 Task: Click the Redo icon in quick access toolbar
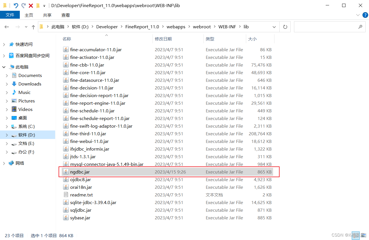23,5
